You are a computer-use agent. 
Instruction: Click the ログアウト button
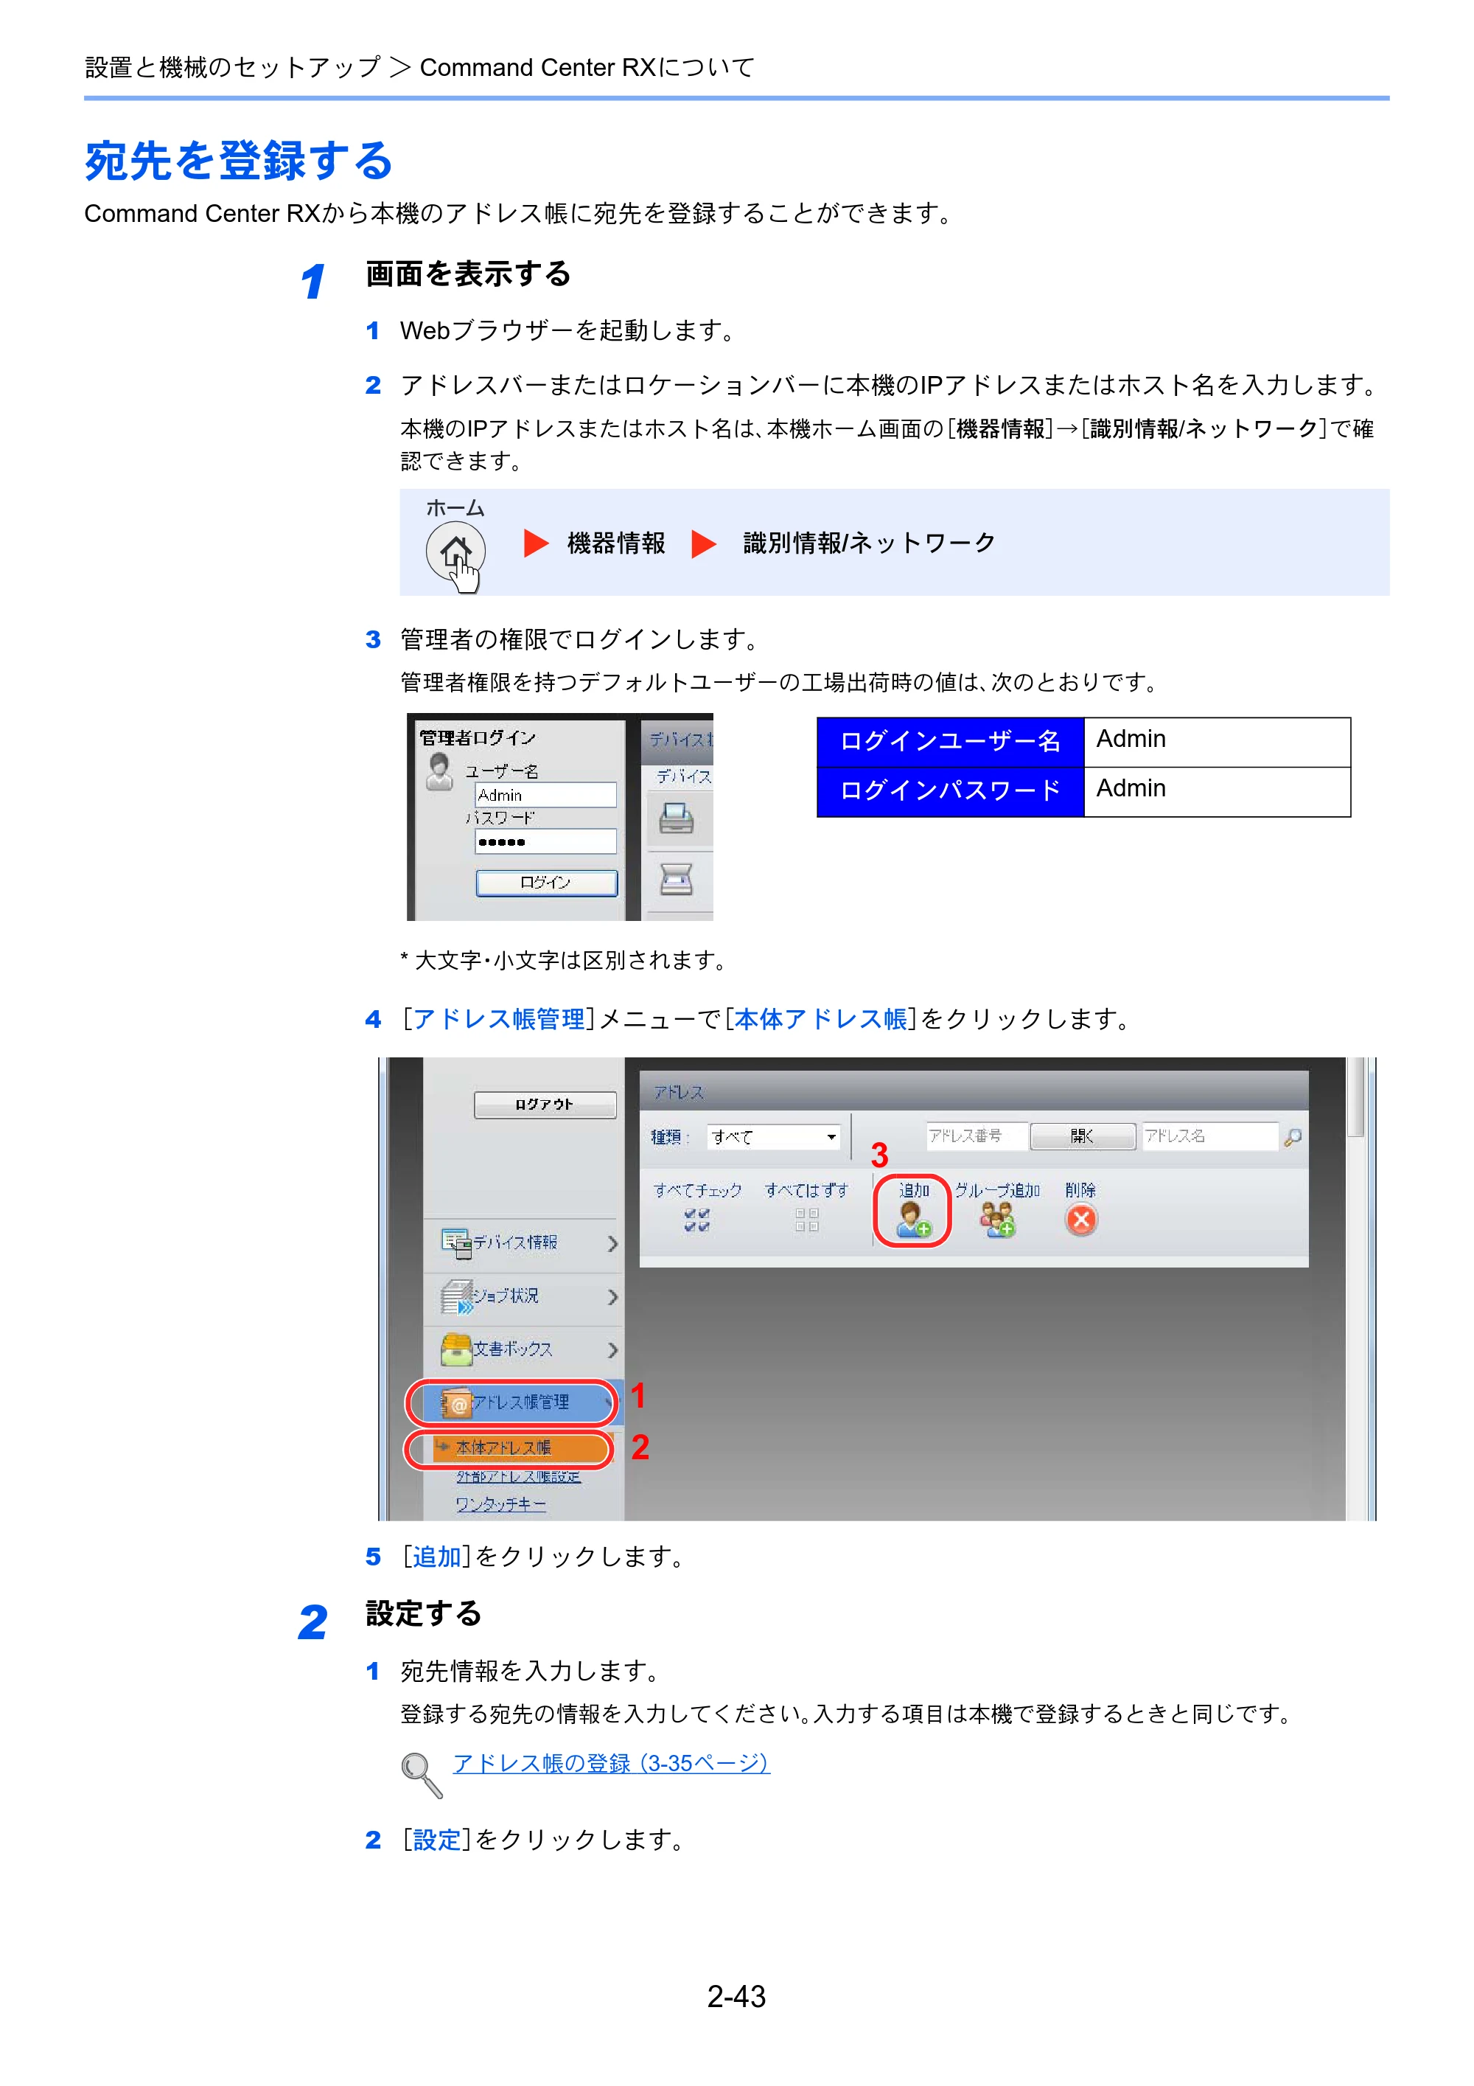pyautogui.click(x=545, y=1105)
